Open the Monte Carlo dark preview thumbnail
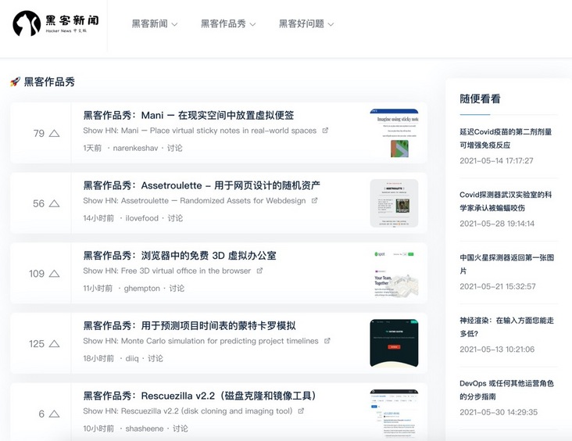Viewport: 572px width, 441px height. pyautogui.click(x=394, y=343)
